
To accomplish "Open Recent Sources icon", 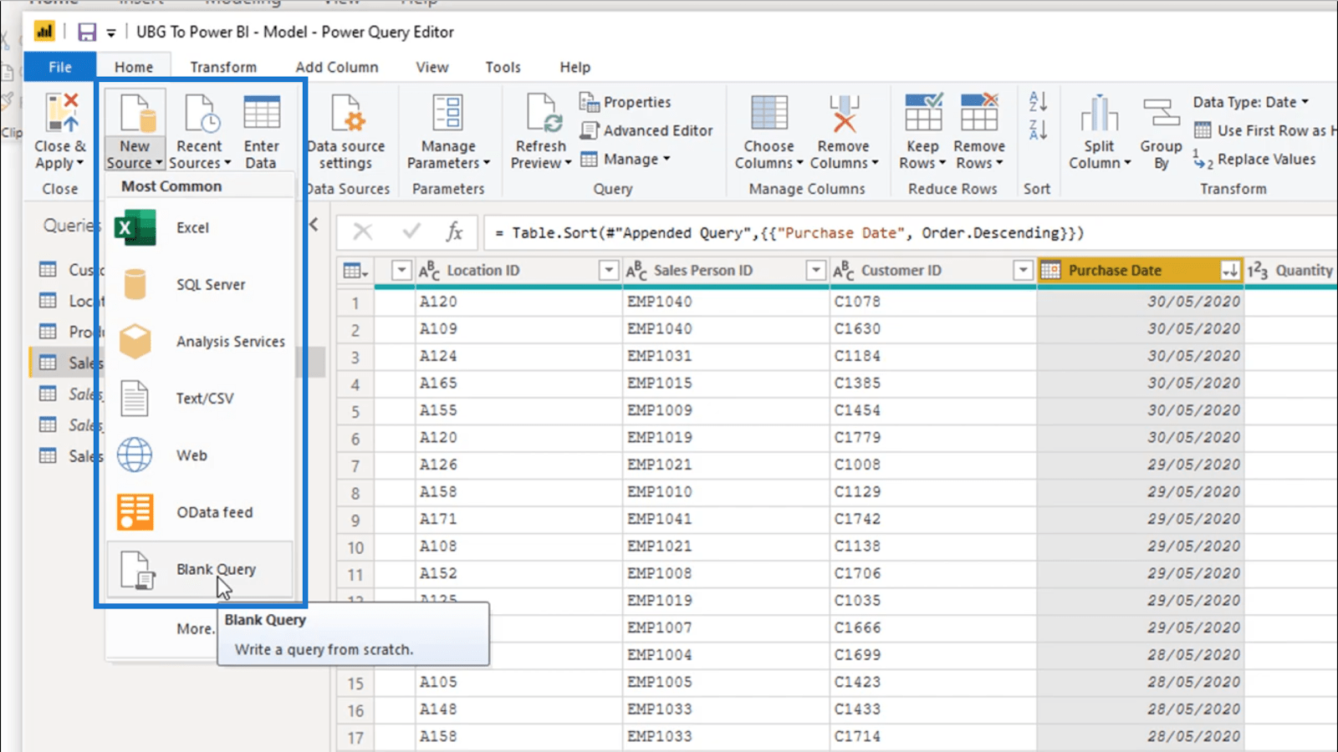I will click(202, 114).
